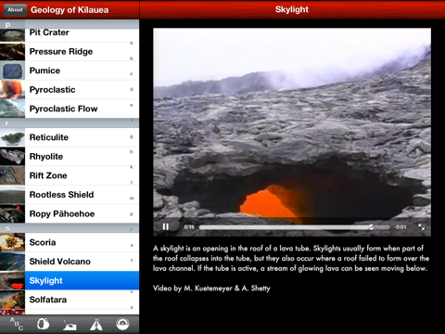Click the Pumice rock thumbnail

pos(12,71)
